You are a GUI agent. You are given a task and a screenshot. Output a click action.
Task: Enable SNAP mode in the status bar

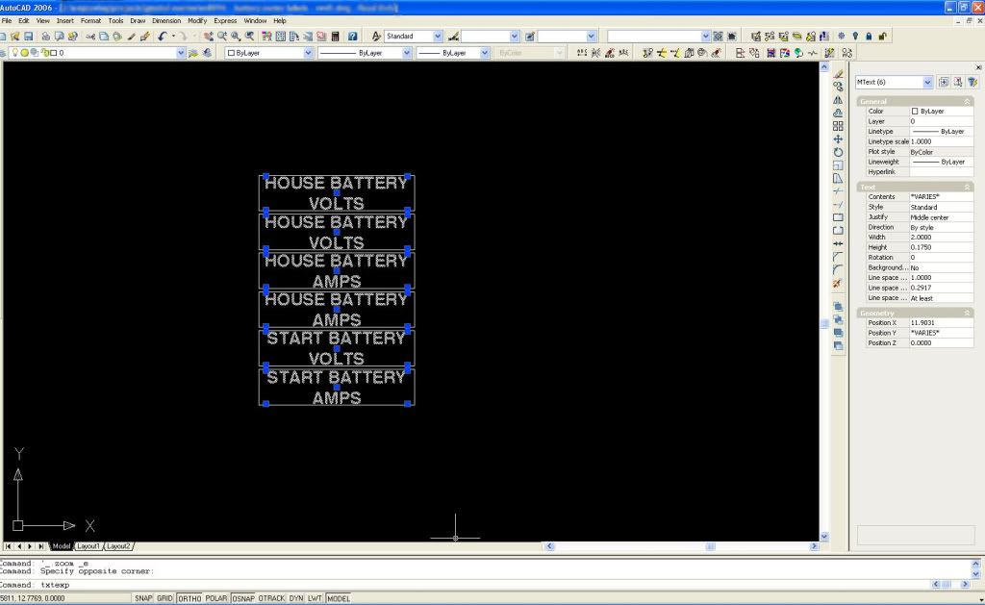[143, 597]
